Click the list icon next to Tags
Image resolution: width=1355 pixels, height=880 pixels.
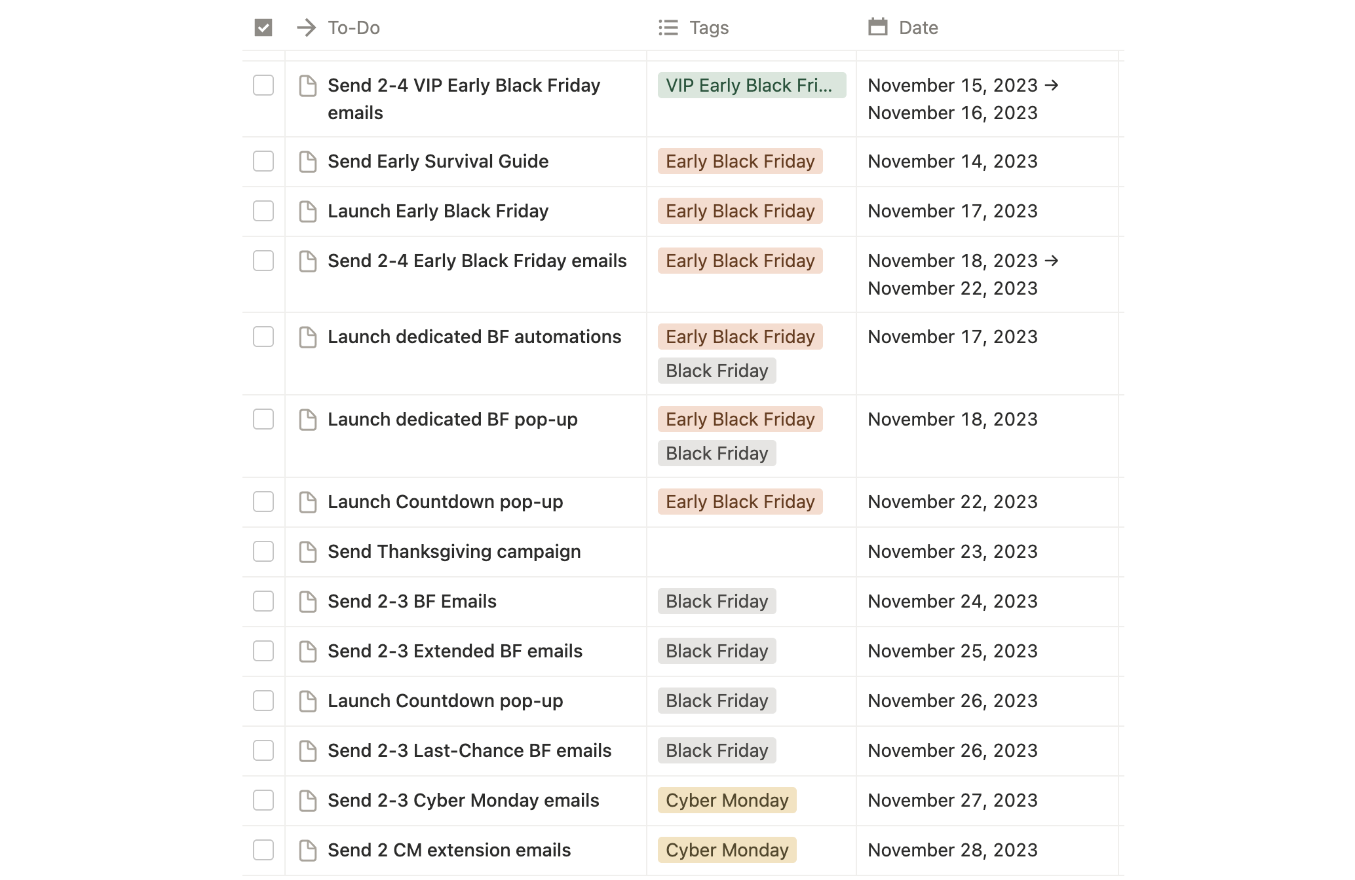coord(668,27)
